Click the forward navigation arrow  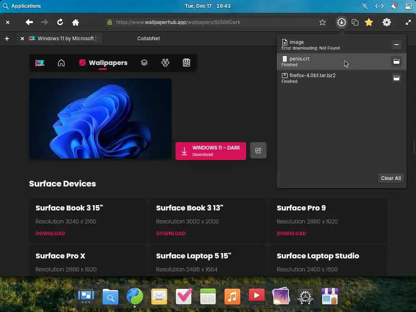click(x=44, y=22)
